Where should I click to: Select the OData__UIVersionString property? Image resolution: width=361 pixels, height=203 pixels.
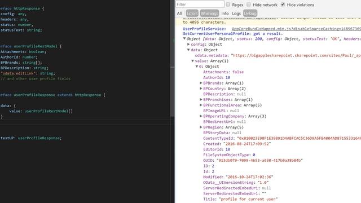pyautogui.click(x=236, y=183)
